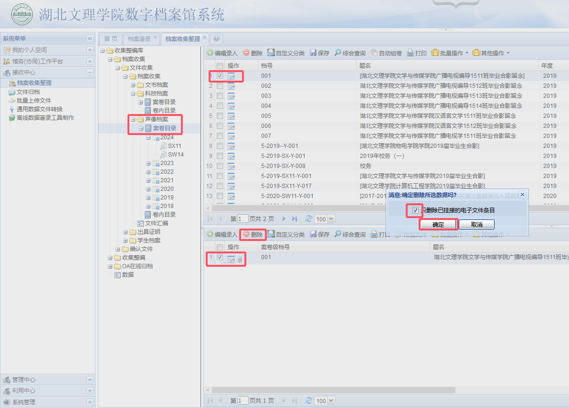Open 其他操作 dropdown in upper toolbar
The height and width of the screenshot is (408, 569).
pos(491,53)
